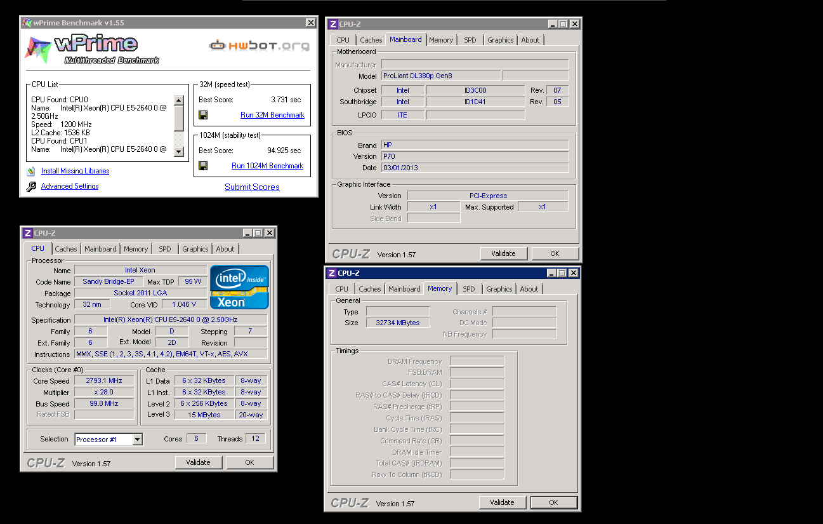Open Install Missing Libraries link
823x524 pixels.
coord(75,171)
